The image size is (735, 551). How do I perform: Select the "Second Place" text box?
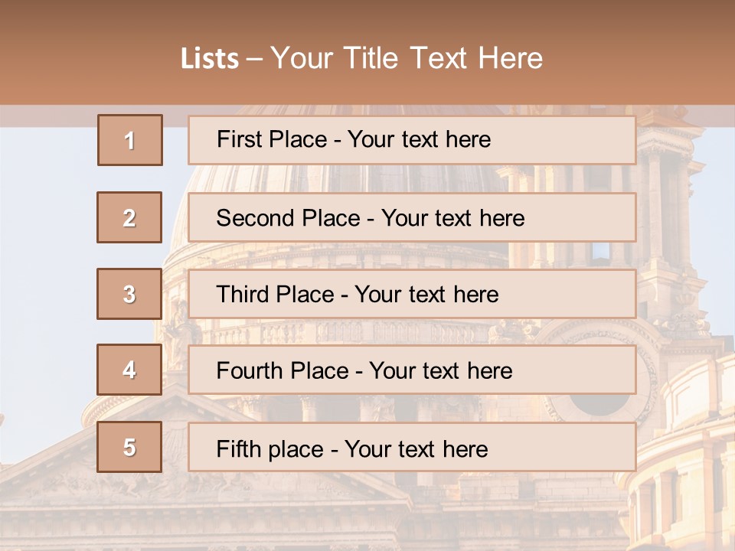tap(411, 217)
